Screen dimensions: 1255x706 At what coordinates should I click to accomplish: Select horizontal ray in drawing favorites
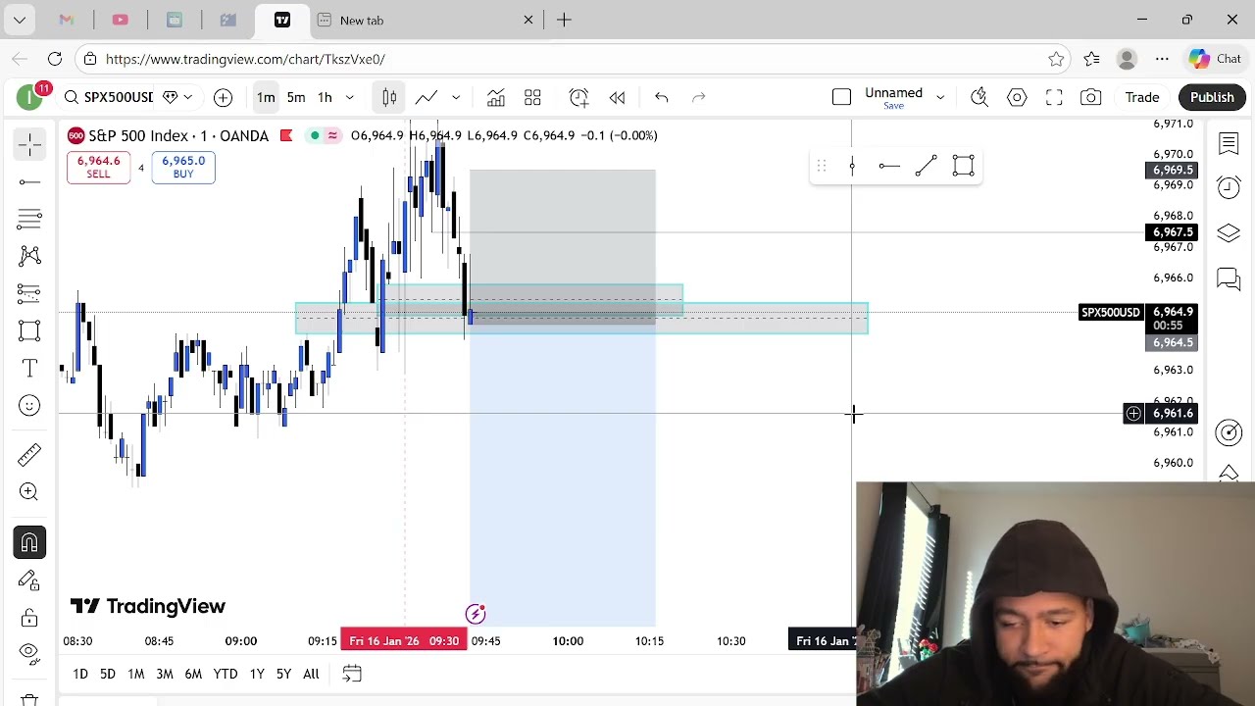click(889, 167)
